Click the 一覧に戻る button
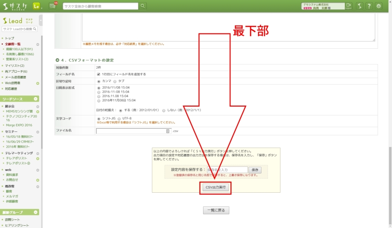Screen dimensions: 392x228 (216, 210)
